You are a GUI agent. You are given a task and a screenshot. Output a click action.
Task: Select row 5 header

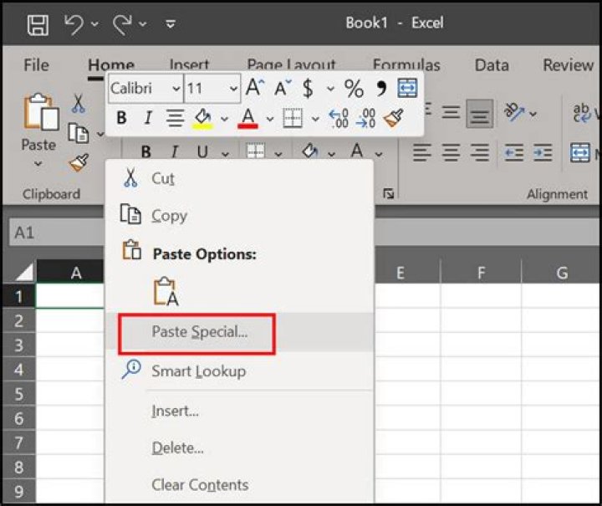18,394
